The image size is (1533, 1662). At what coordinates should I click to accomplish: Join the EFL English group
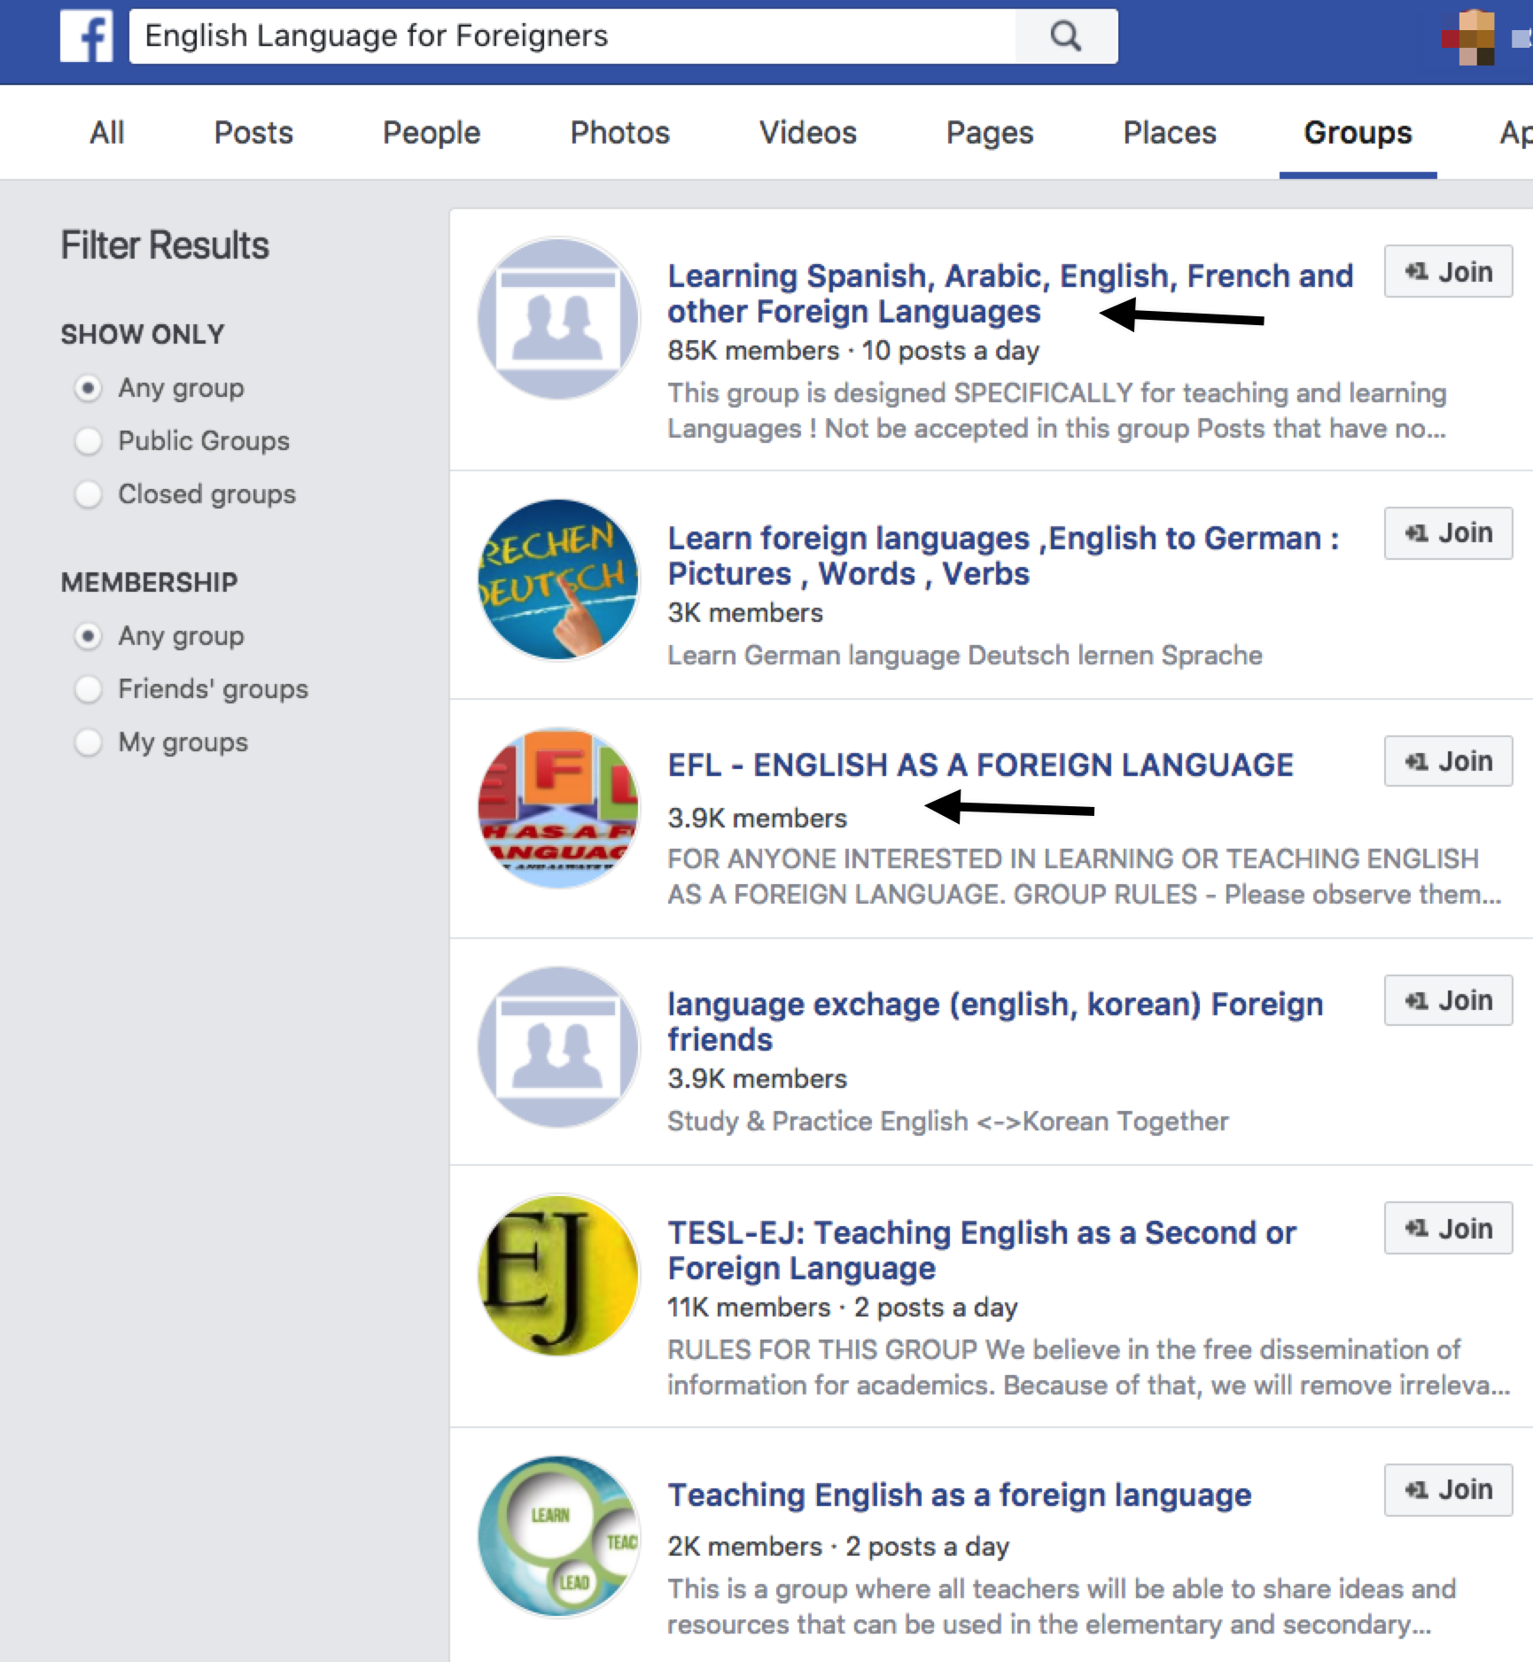click(1448, 761)
